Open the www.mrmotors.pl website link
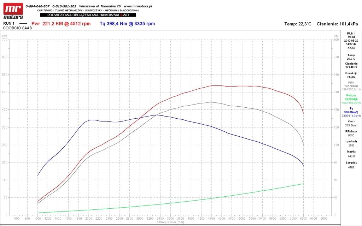Image resolution: width=362 pixels, height=226 pixels. [138, 6]
